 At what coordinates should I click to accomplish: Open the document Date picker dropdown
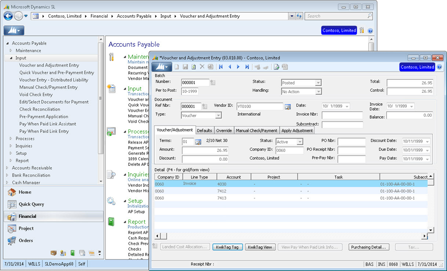click(347, 106)
